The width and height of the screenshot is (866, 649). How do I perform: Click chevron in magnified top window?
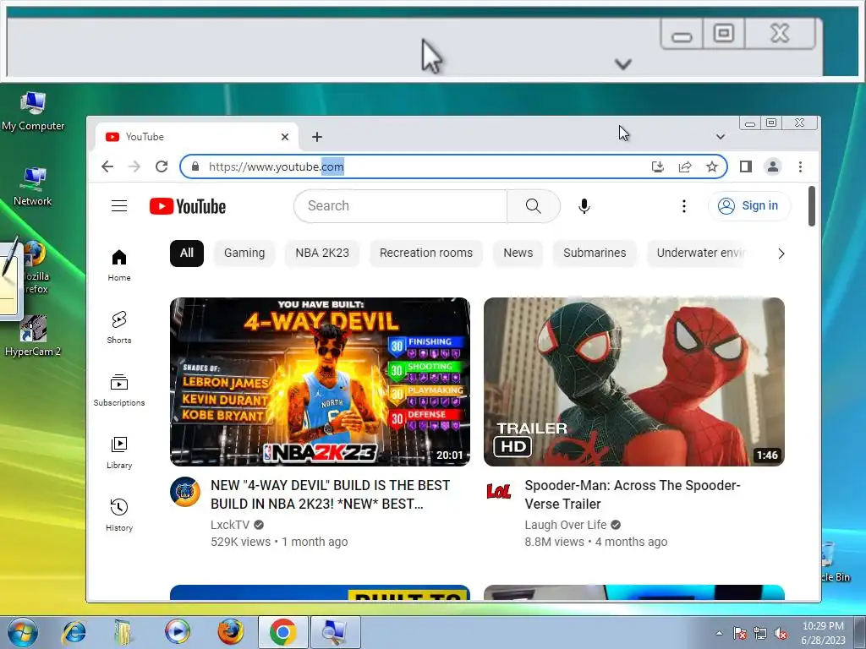[623, 64]
